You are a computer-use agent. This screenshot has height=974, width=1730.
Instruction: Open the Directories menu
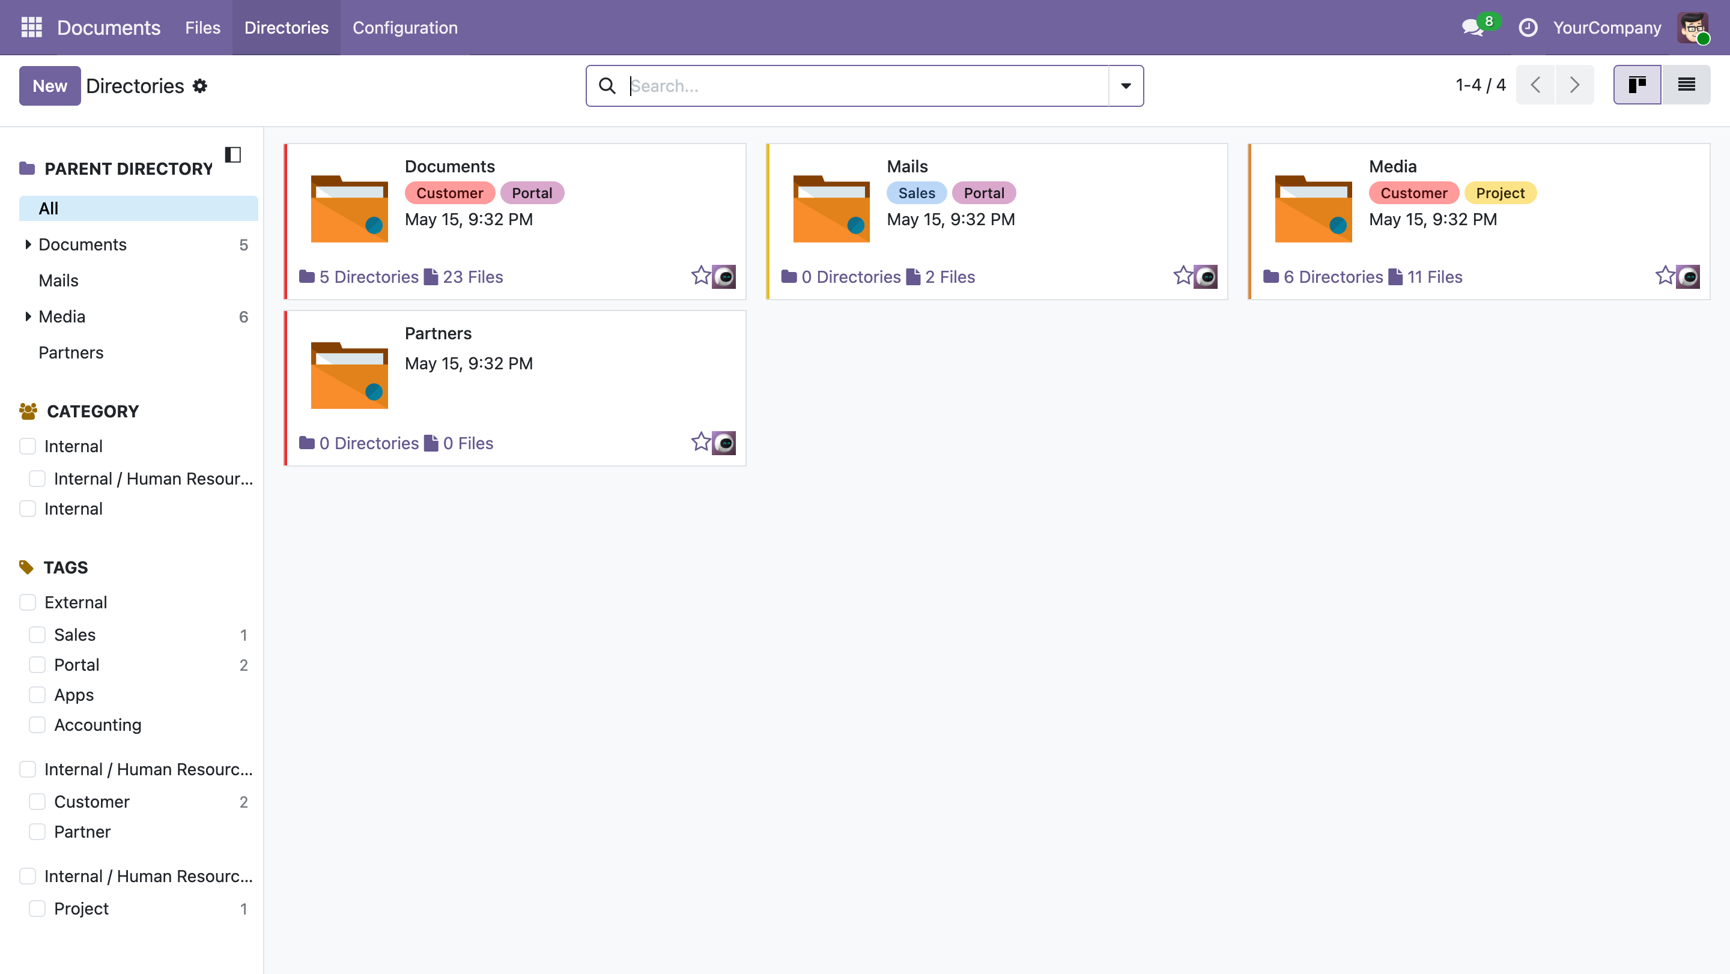[286, 28]
